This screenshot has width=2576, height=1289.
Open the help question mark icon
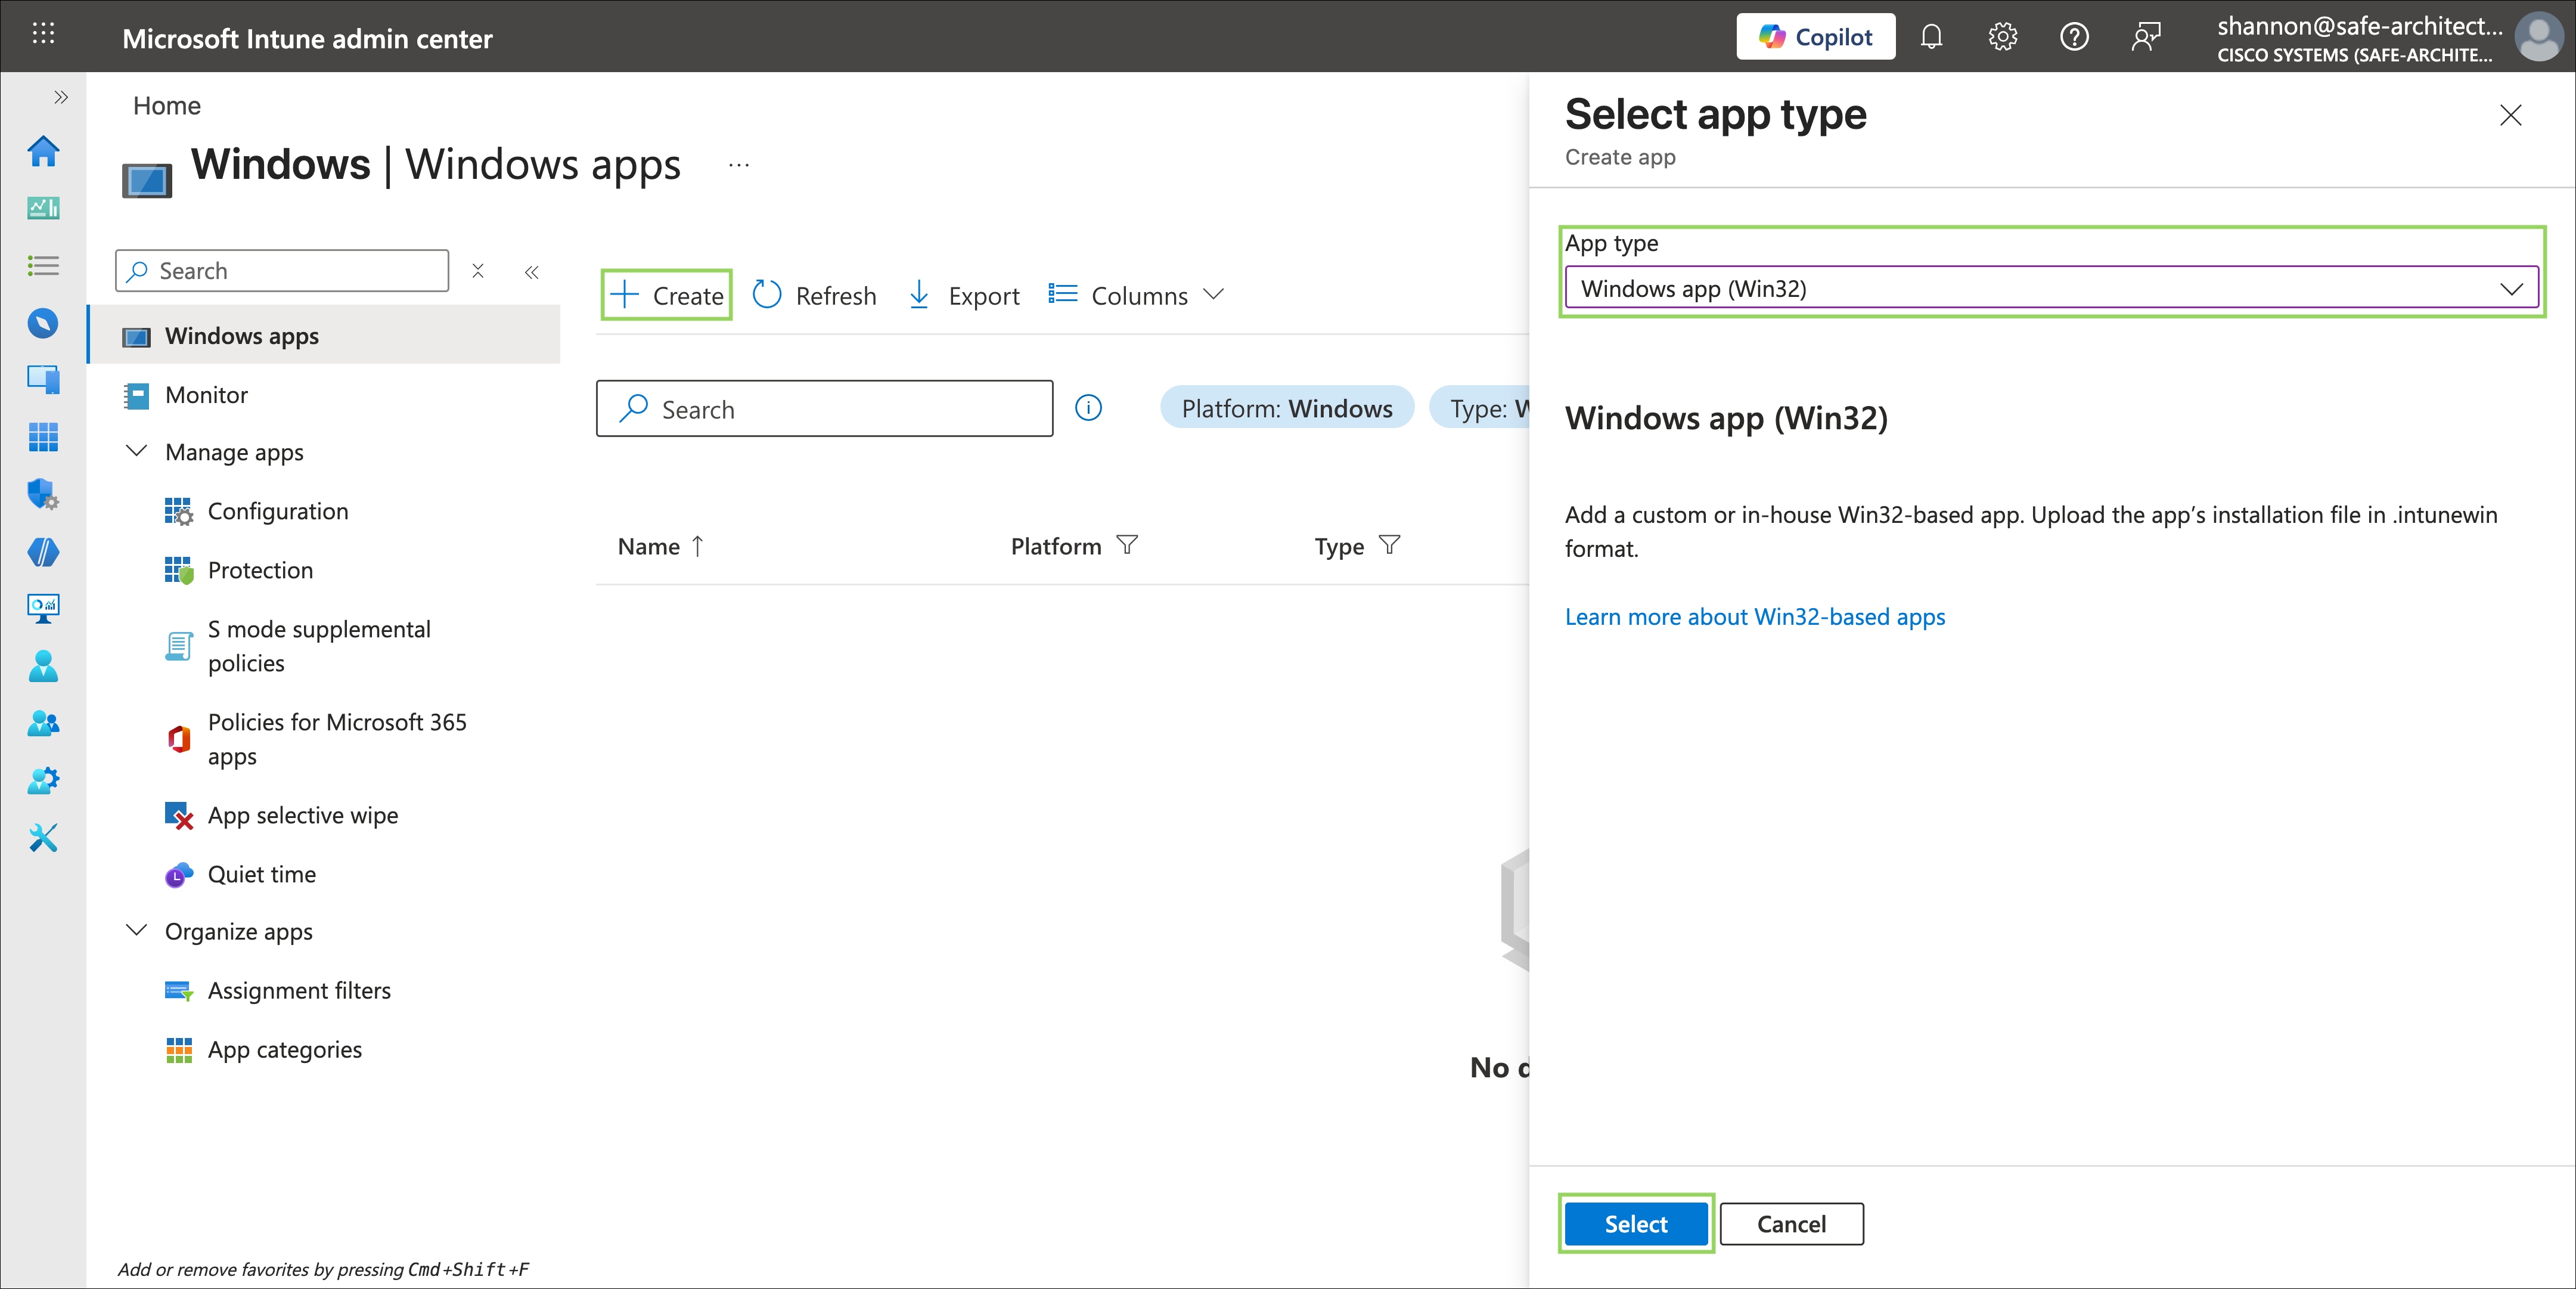pos(2074,37)
